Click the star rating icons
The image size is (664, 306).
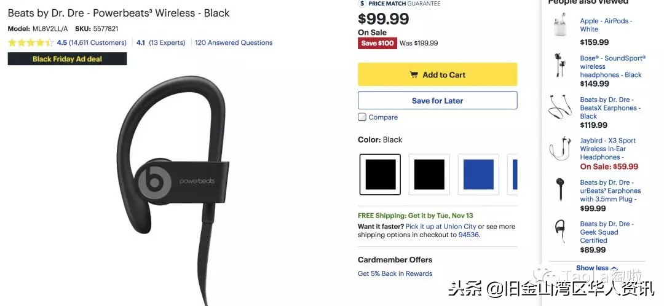(31, 43)
